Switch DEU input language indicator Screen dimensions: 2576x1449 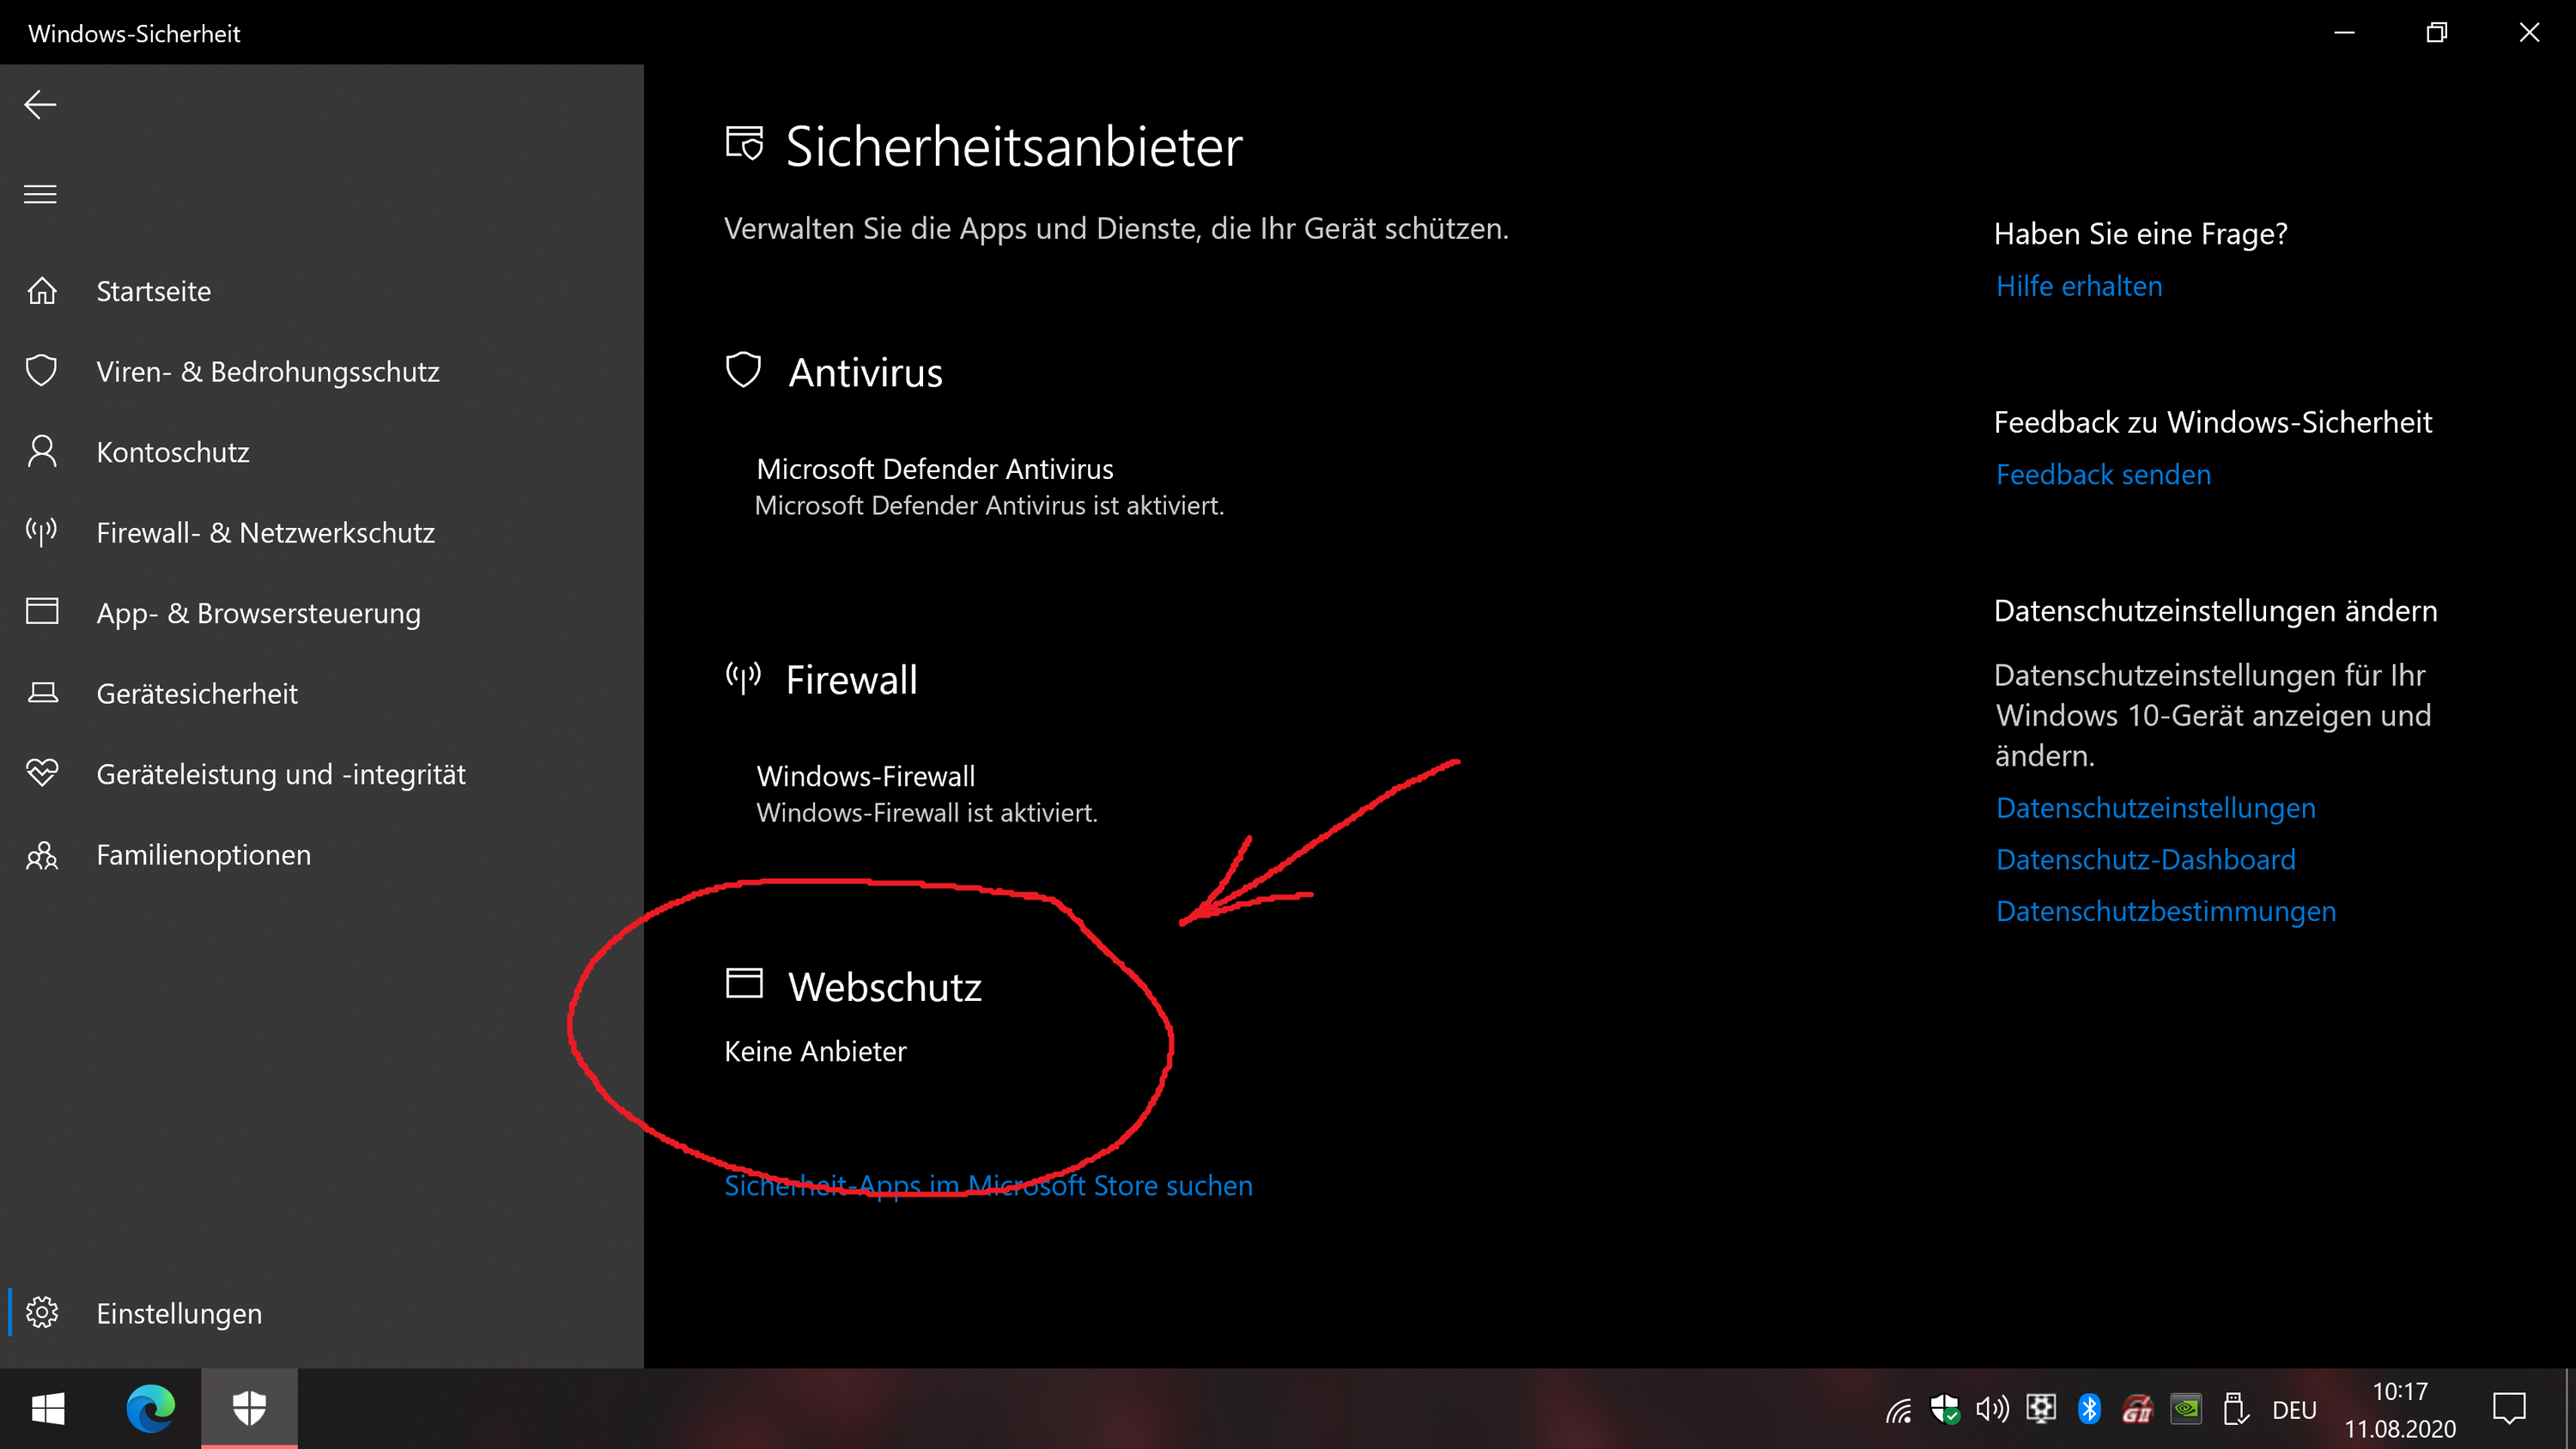pos(2294,1410)
